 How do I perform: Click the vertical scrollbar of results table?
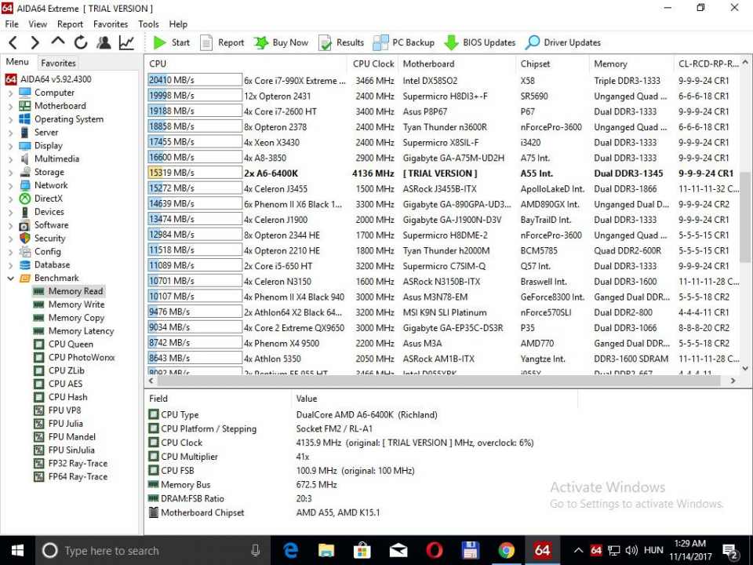click(x=745, y=217)
